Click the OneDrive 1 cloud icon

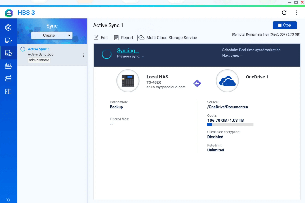(227, 81)
